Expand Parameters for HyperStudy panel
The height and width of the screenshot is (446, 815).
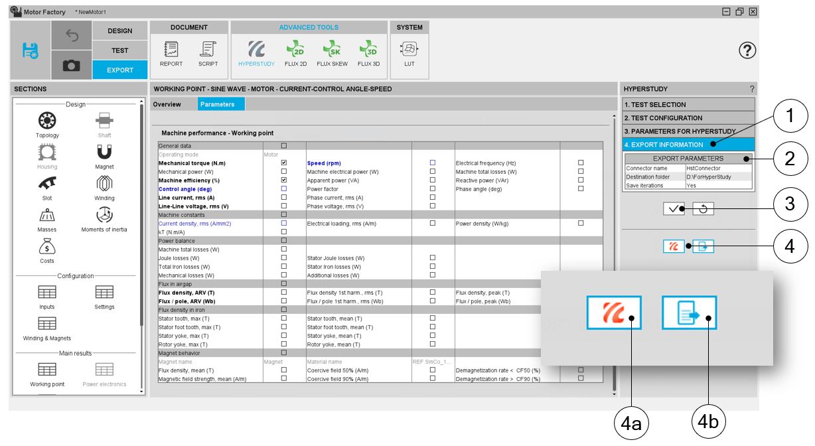tap(688, 131)
